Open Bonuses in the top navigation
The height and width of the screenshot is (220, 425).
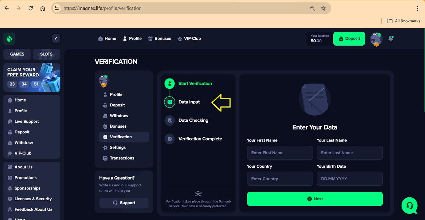(159, 39)
